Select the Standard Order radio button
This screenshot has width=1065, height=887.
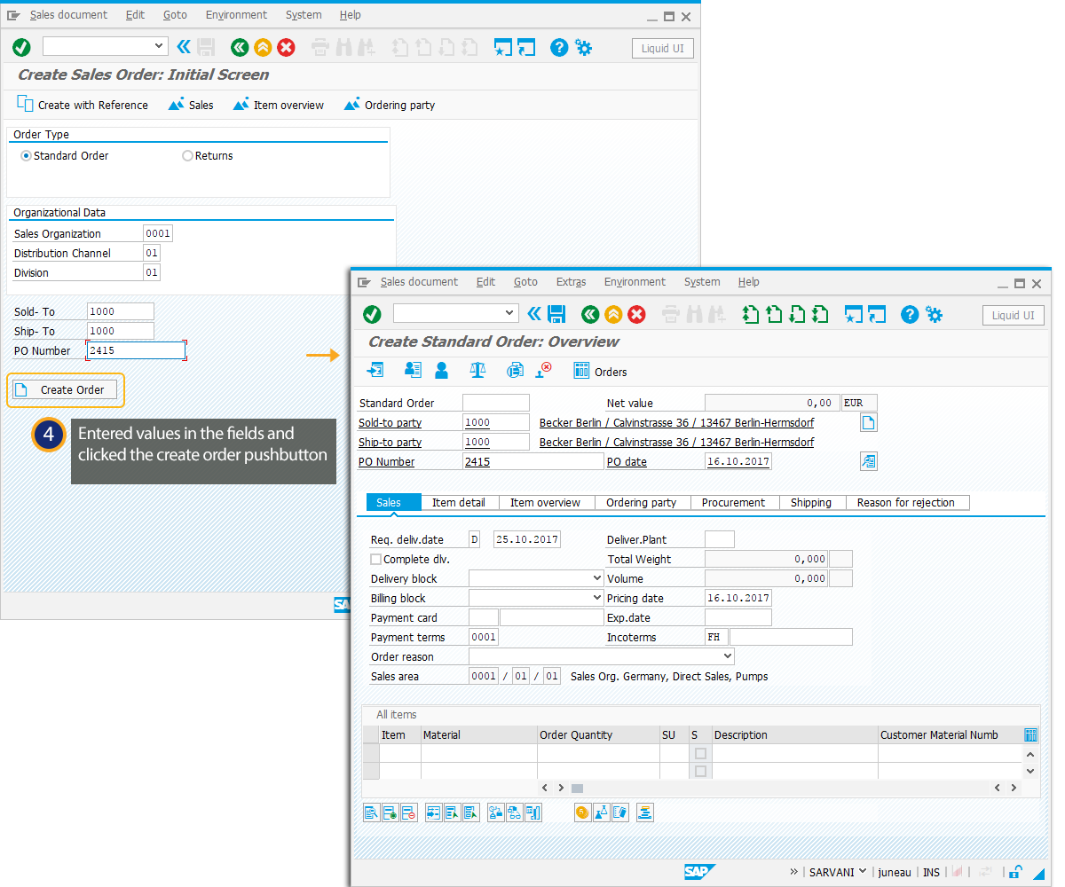tap(26, 156)
